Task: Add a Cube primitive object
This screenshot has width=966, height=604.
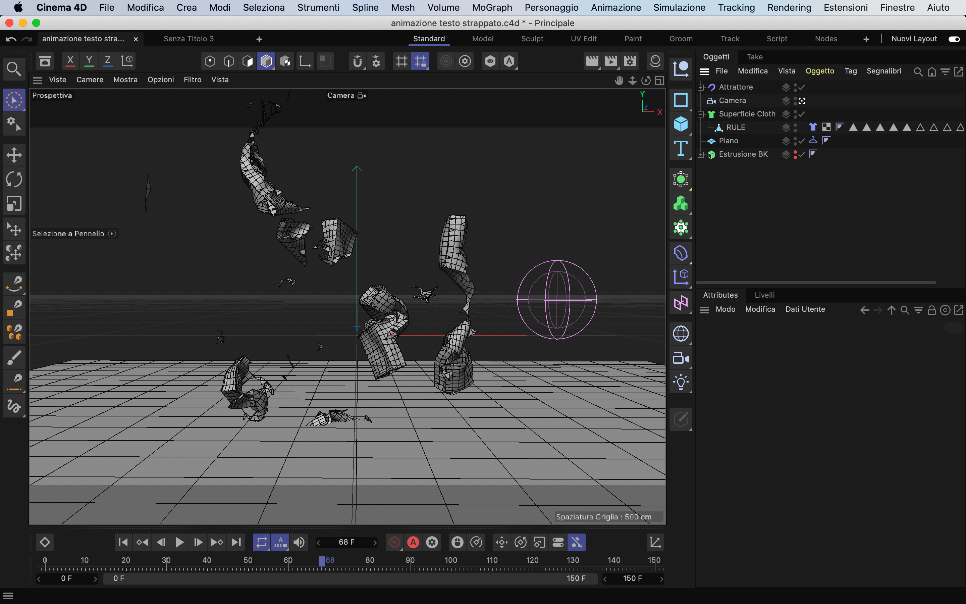Action: [x=681, y=124]
